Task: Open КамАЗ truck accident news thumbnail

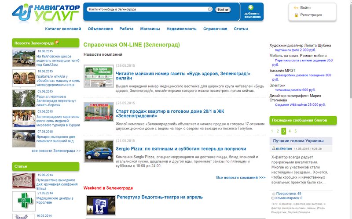Action: coord(24,58)
